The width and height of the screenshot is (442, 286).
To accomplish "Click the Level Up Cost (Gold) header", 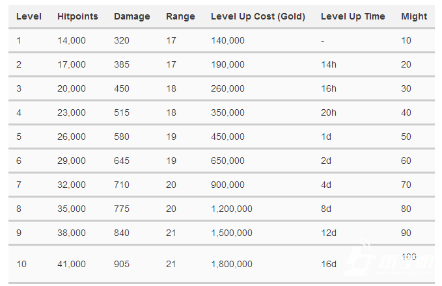I will tap(258, 16).
